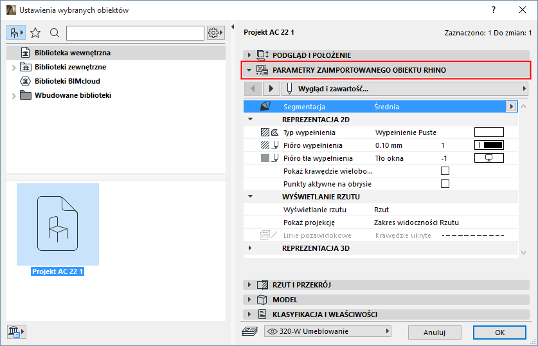Collapse WYŚWIETLANIE RZUTU group

251,197
